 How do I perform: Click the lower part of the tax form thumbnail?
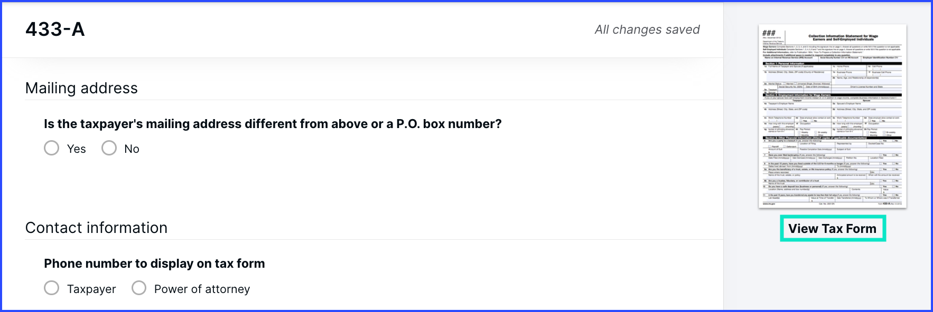[833, 179]
